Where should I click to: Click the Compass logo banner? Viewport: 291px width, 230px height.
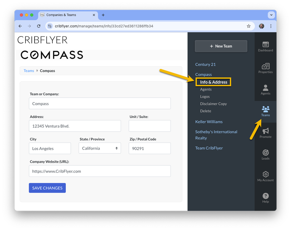point(52,55)
